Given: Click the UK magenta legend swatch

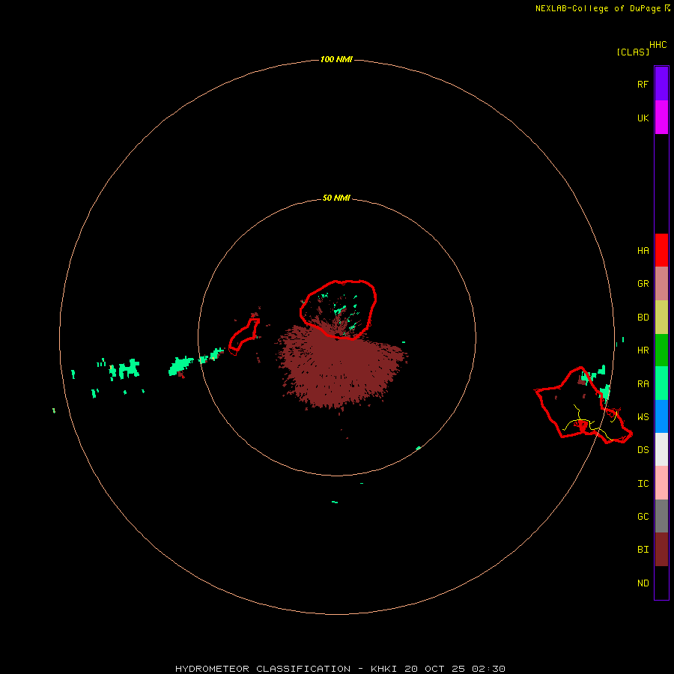Looking at the screenshot, I should pyautogui.click(x=661, y=118).
